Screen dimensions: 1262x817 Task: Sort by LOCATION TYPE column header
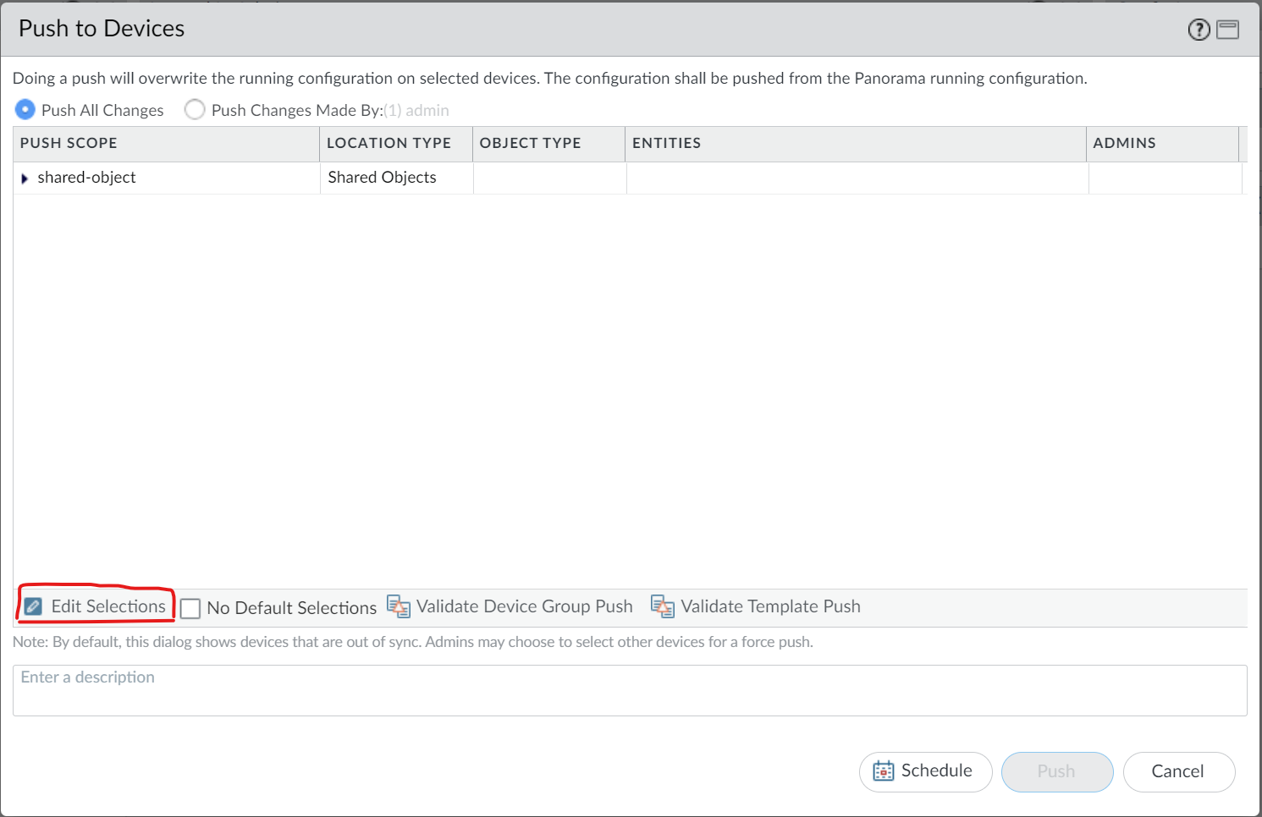396,144
